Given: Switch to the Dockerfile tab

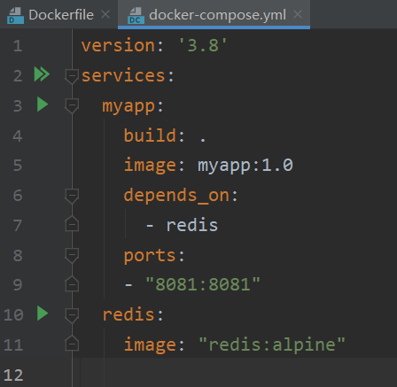Looking at the screenshot, I should coord(58,14).
